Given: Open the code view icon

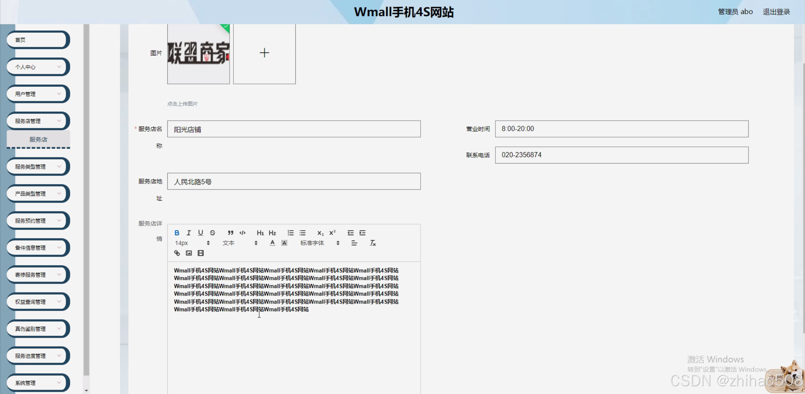Looking at the screenshot, I should pos(243,233).
